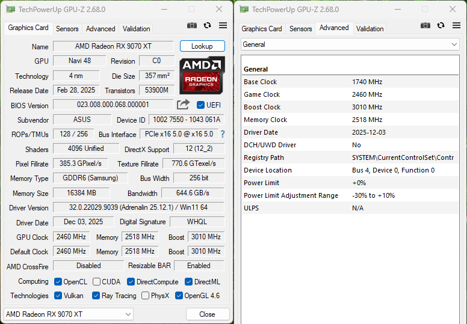Open the hamburger menu in the right window

(x=456, y=26)
